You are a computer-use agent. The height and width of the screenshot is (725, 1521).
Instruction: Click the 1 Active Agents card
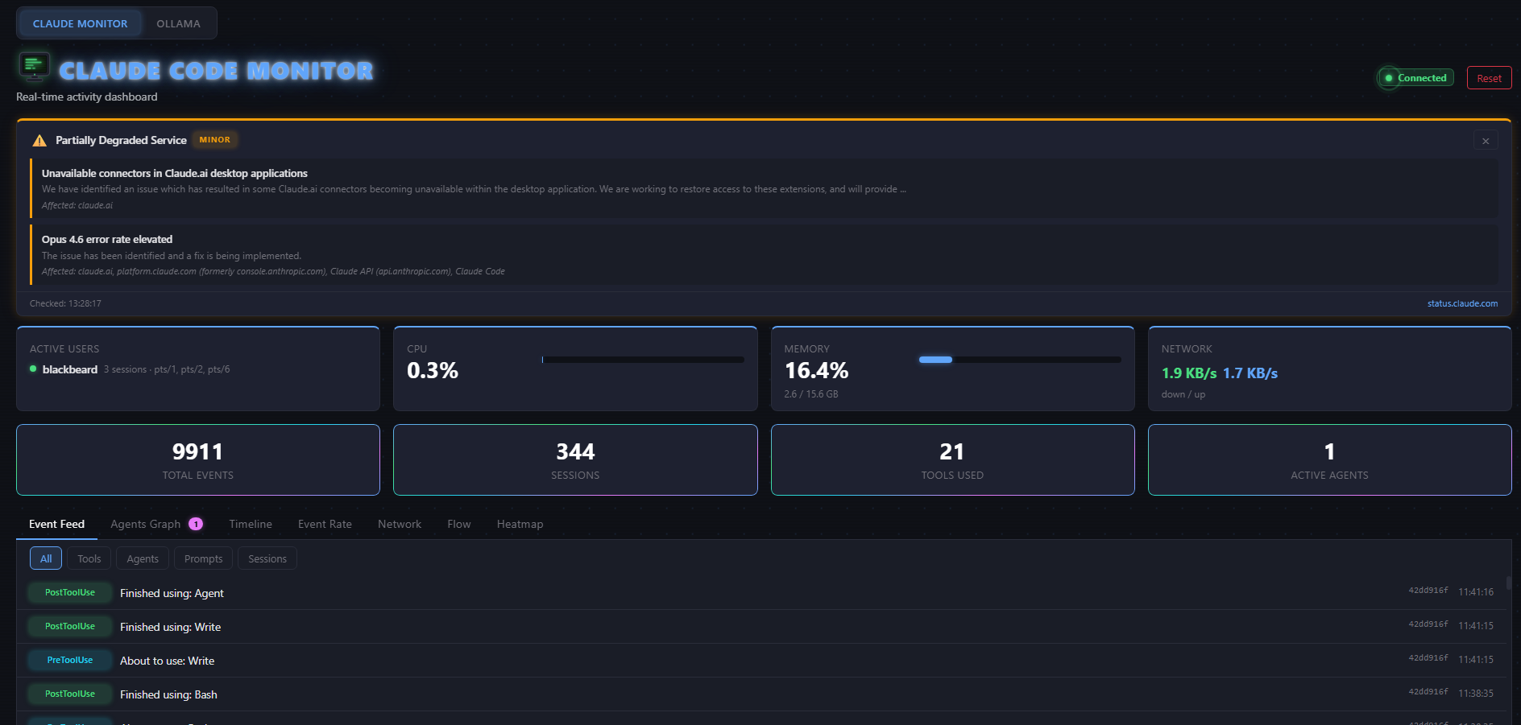(1329, 459)
